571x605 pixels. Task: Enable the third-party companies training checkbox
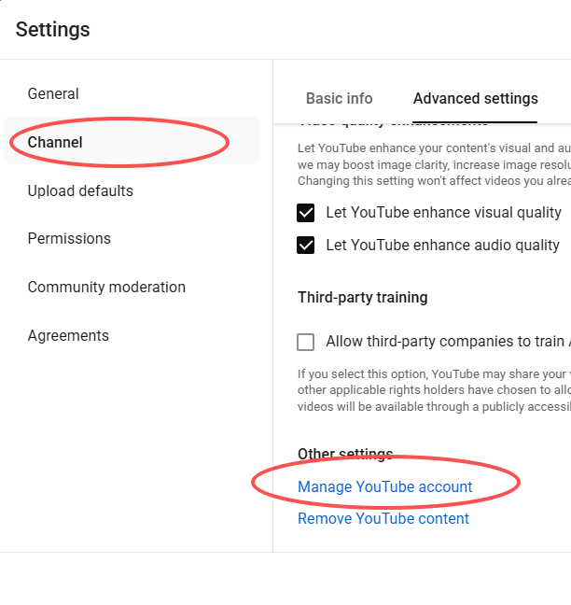(x=306, y=343)
